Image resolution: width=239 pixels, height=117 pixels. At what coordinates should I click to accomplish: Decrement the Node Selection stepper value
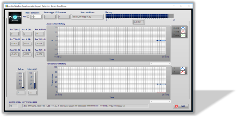[x=32, y=18]
